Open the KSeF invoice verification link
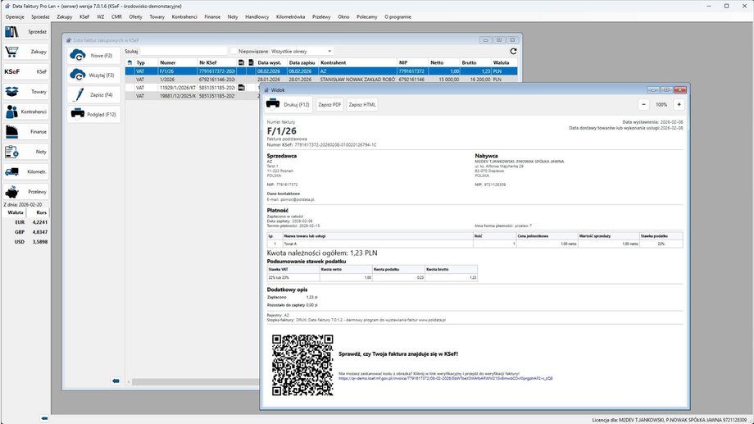The width and height of the screenshot is (754, 424). pos(445,379)
